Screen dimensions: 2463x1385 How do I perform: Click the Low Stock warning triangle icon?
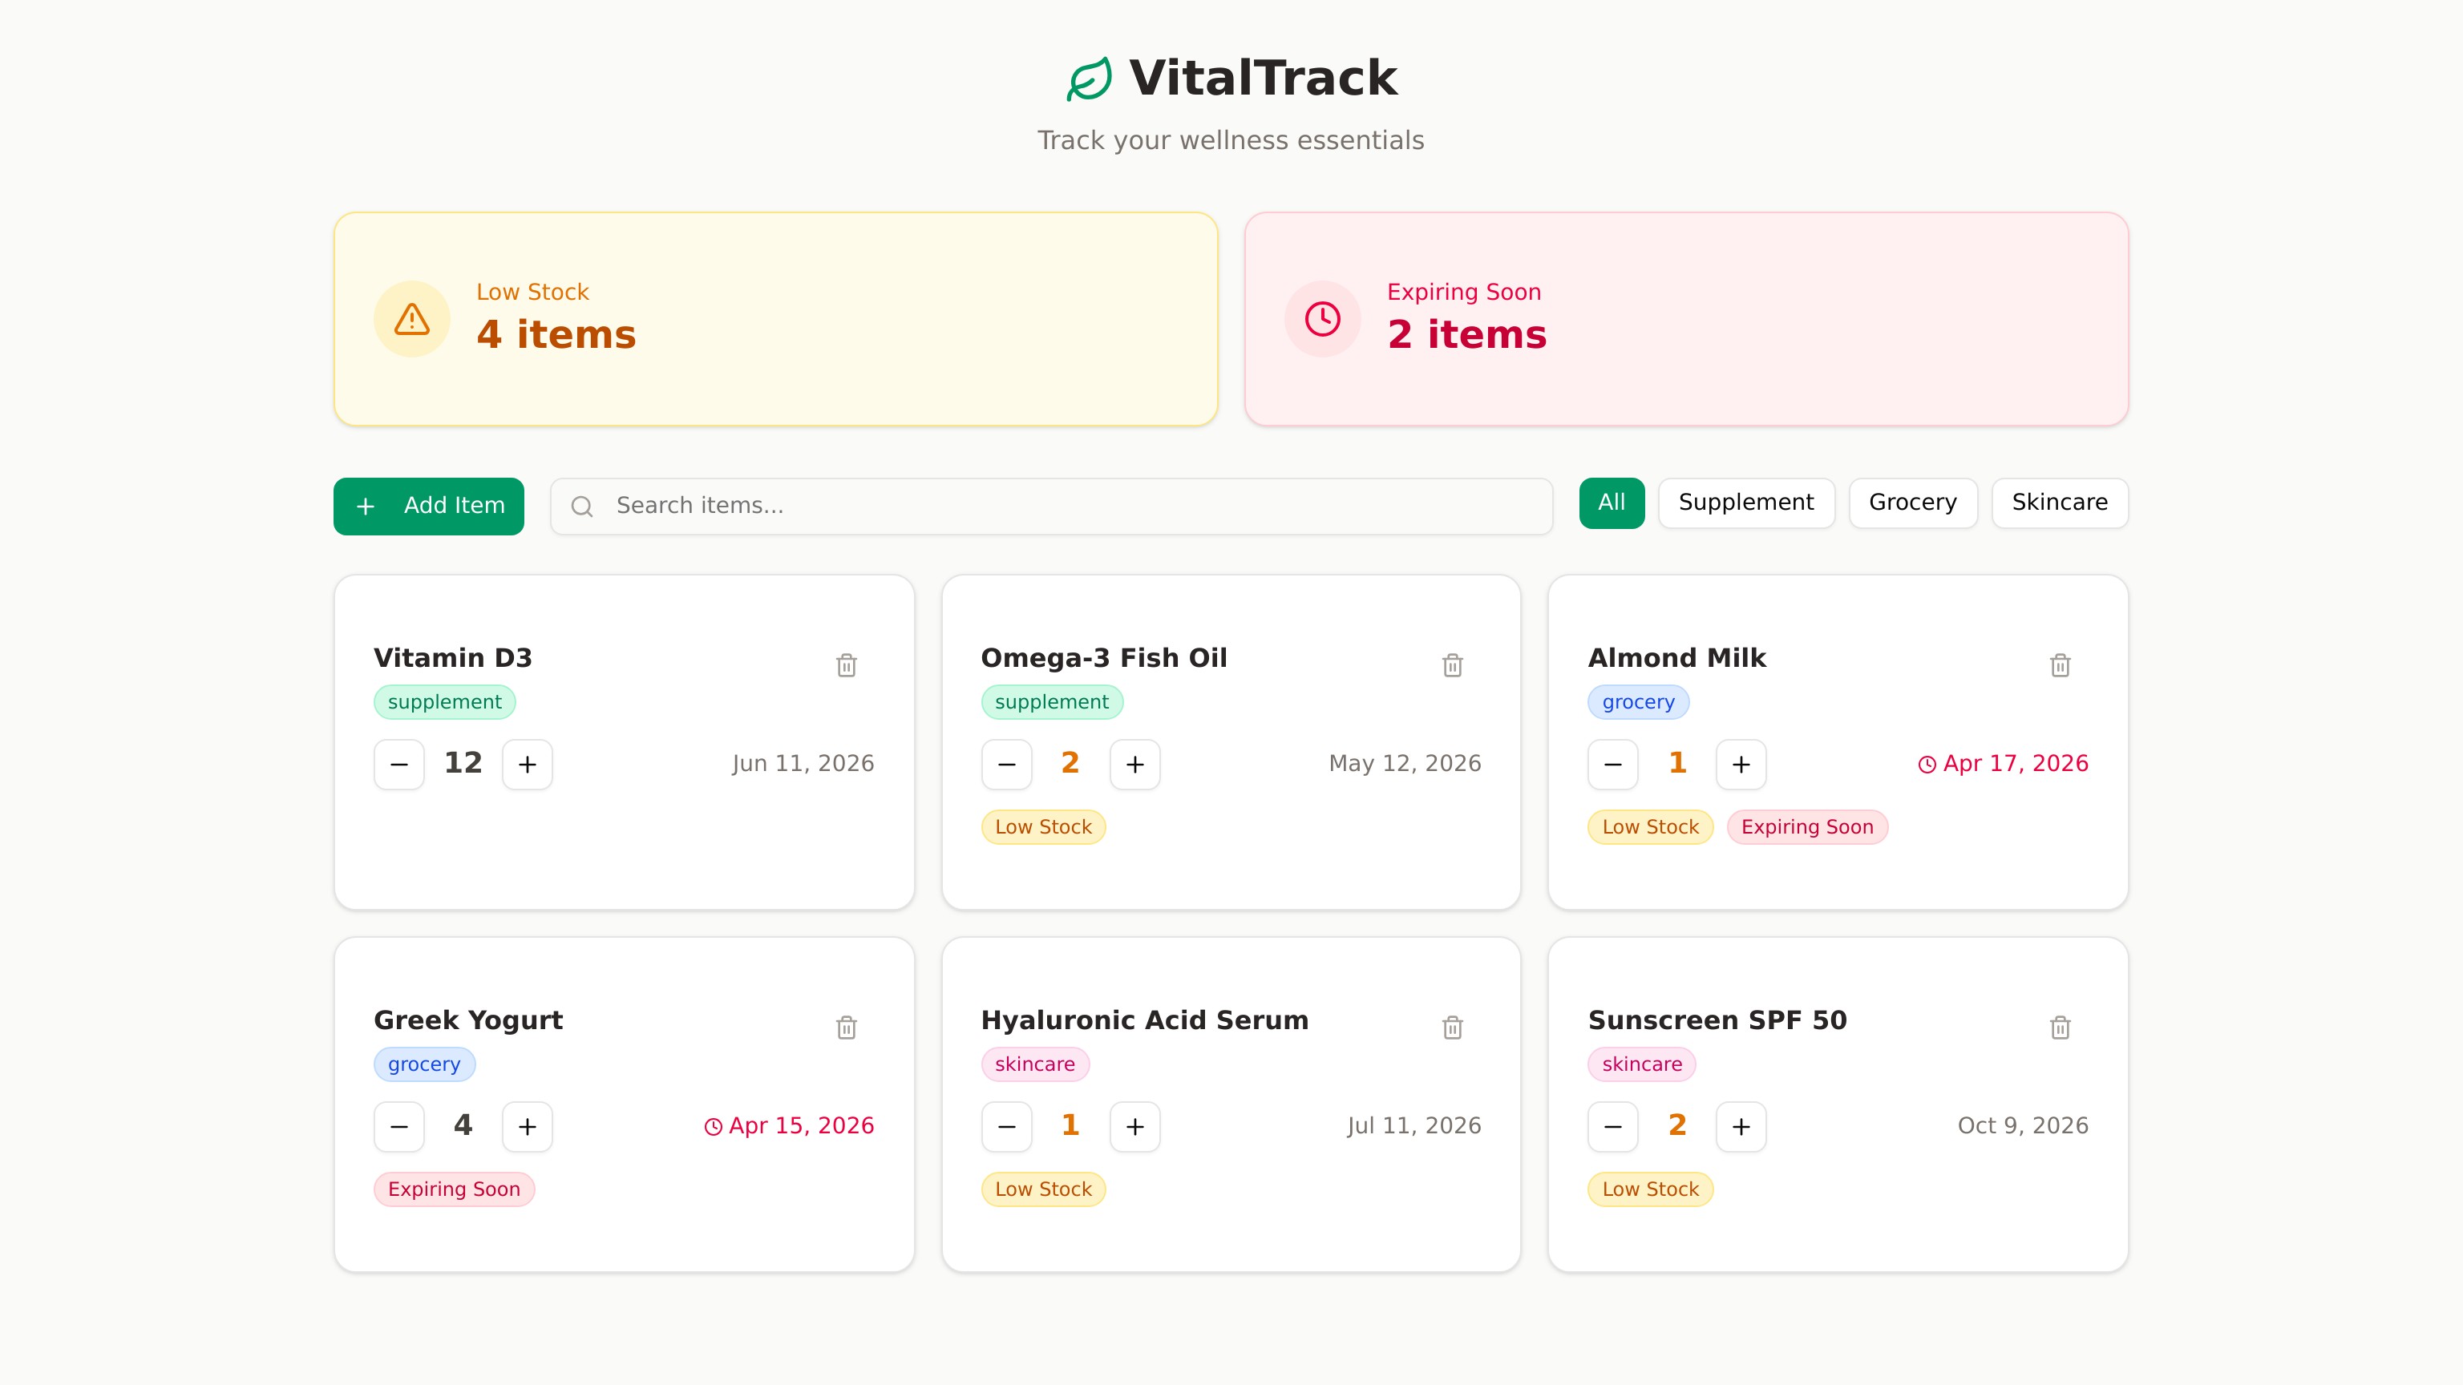click(412, 319)
